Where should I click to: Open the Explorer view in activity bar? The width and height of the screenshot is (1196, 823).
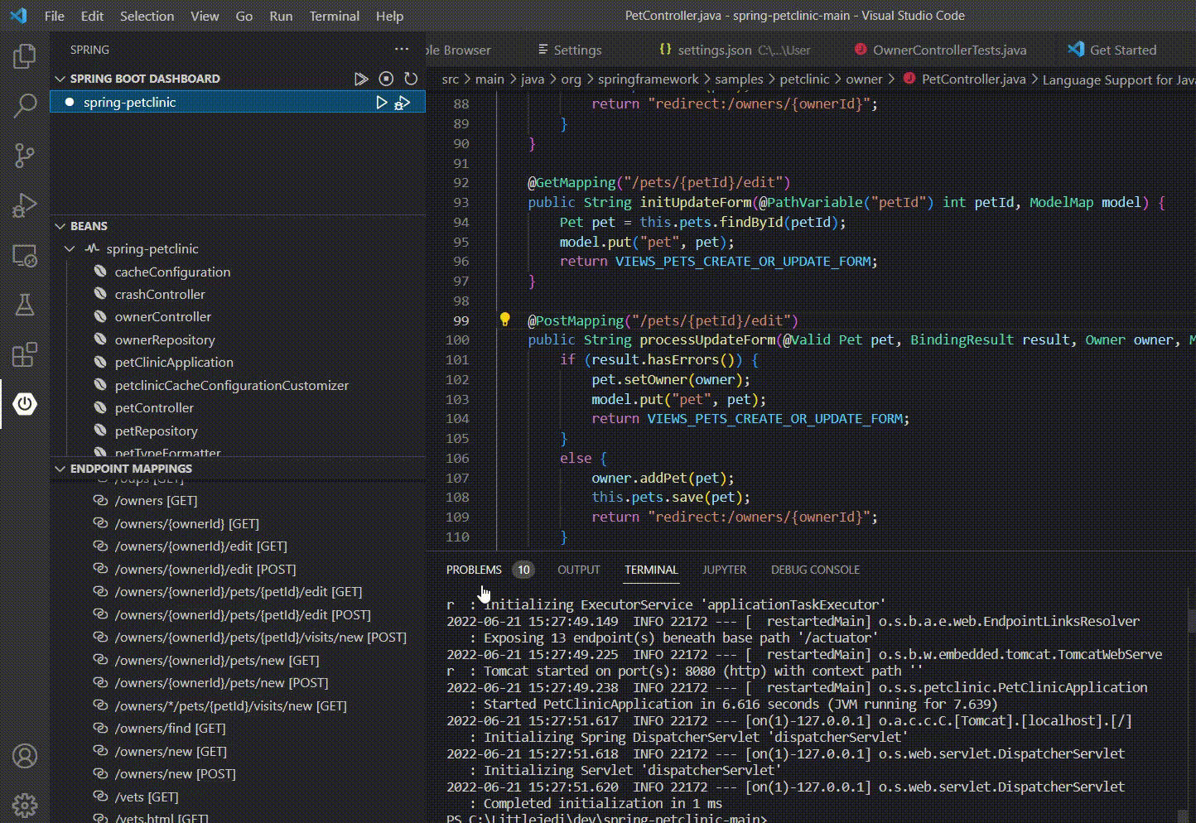pos(25,56)
